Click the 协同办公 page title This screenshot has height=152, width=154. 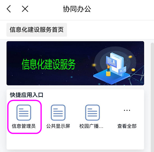pyautogui.click(x=77, y=9)
